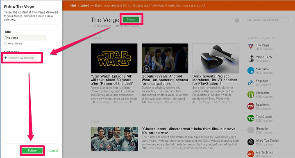Click the Lifehacker green icon
Image resolution: width=295 pixels, height=158 pixels.
(251, 94)
